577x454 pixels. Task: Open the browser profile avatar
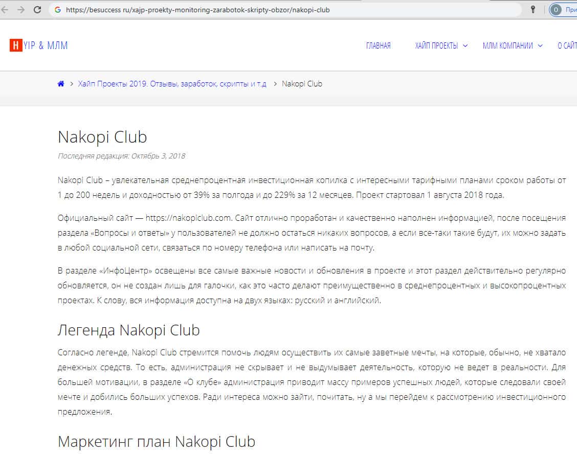pos(556,10)
